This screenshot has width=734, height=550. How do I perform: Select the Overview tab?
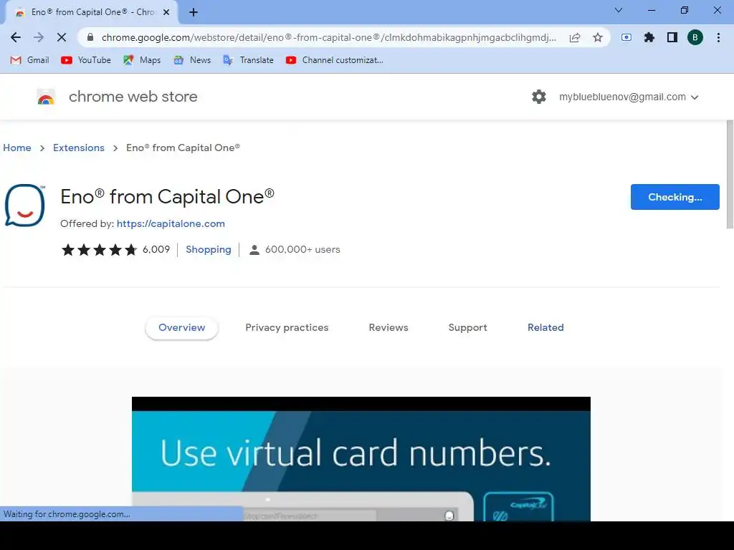[181, 327]
